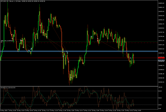Image resolution: width=166 pixels, height=112 pixels.
Task: Select the thick blue horizontal line
Action: [x=79, y=51]
